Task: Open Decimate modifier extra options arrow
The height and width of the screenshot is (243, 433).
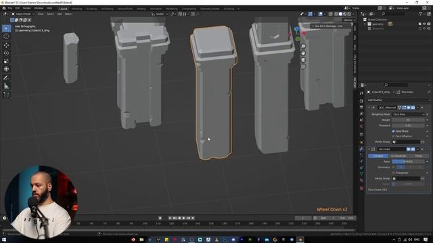Action: coord(417,149)
